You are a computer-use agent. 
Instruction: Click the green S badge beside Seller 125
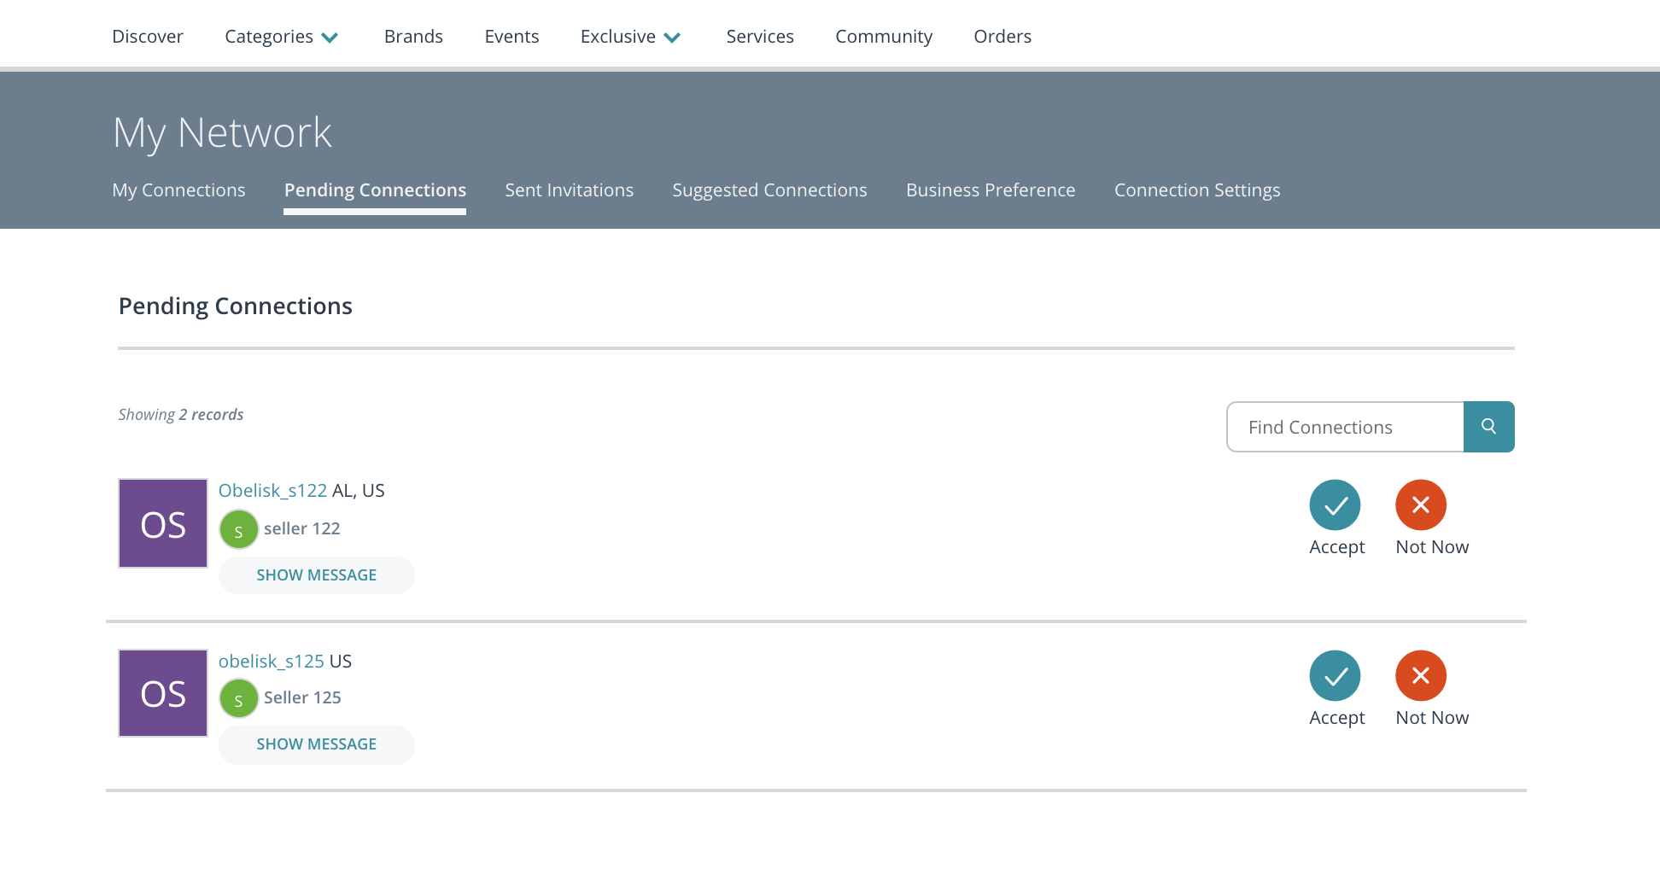(239, 699)
